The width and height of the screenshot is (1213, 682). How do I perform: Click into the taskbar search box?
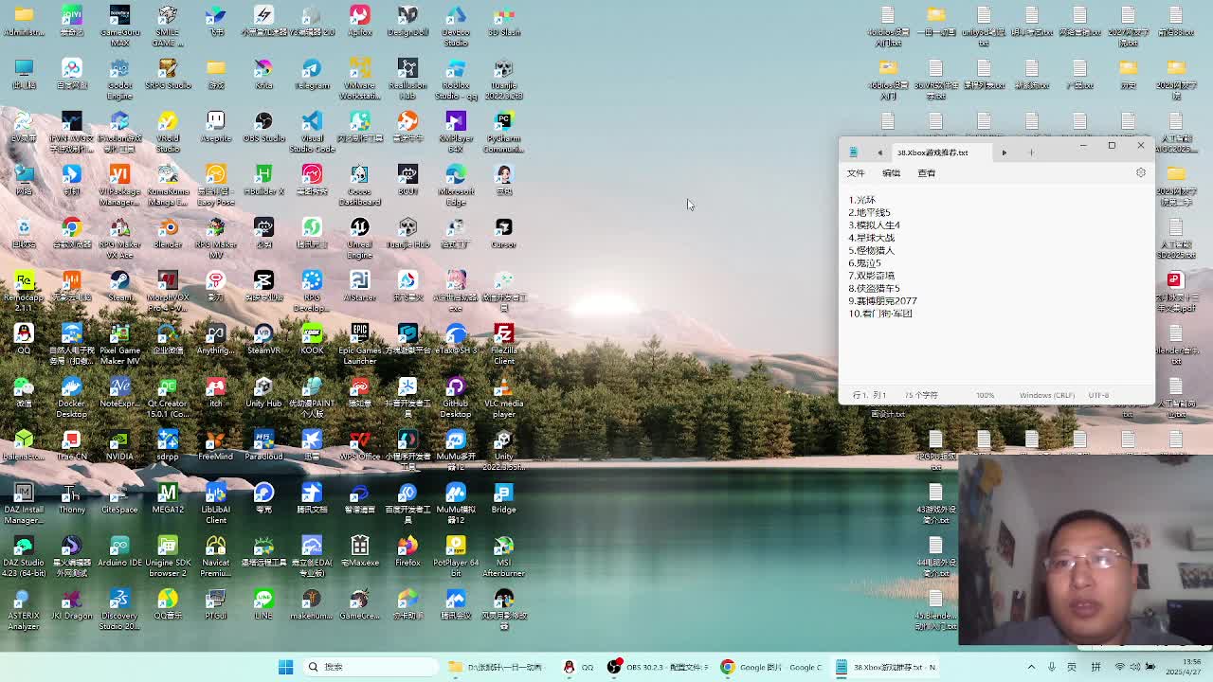370,667
